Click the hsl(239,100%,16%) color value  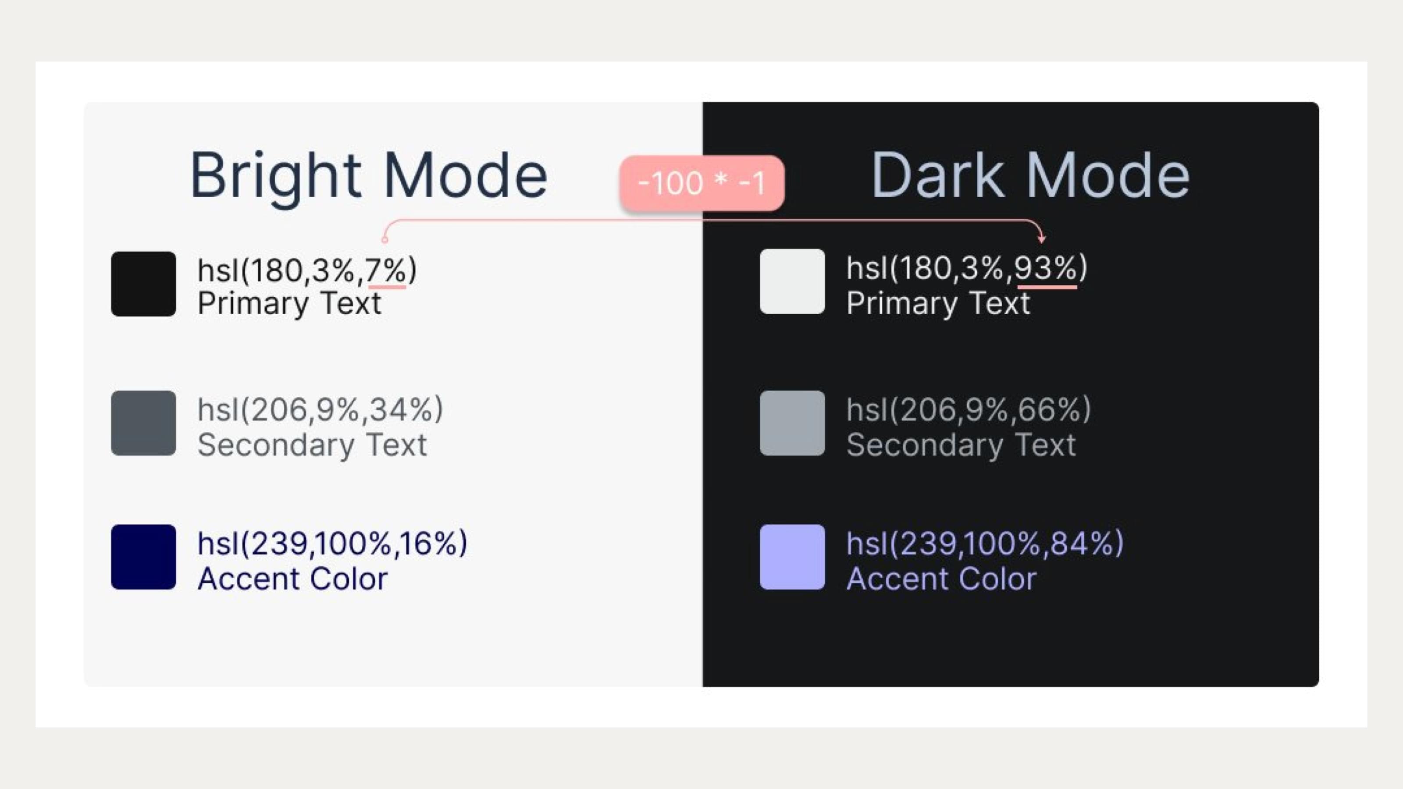[x=332, y=544]
